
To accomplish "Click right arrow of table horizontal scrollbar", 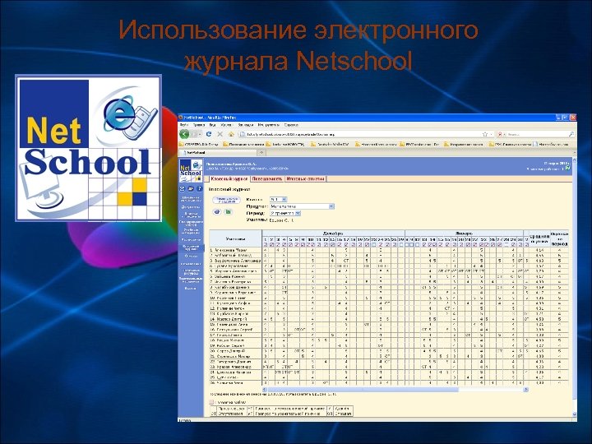I will (x=525, y=389).
